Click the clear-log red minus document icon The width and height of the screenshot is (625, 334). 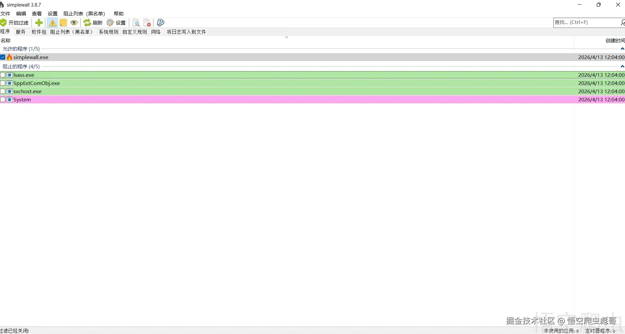click(x=147, y=23)
